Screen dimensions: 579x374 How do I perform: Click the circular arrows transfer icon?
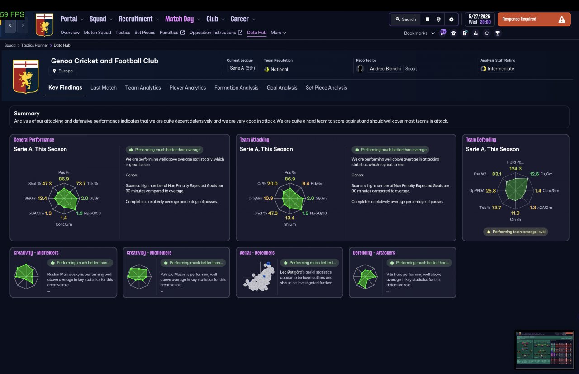[486, 33]
